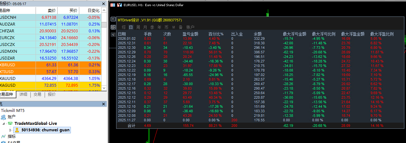Open the 季 quarterly tab
The height and width of the screenshot is (143, 406).
(152, 27)
